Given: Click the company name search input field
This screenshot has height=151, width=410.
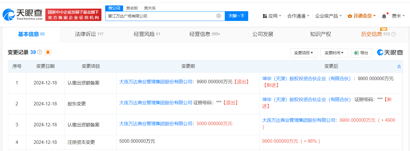Looking at the screenshot, I should coord(160,16).
